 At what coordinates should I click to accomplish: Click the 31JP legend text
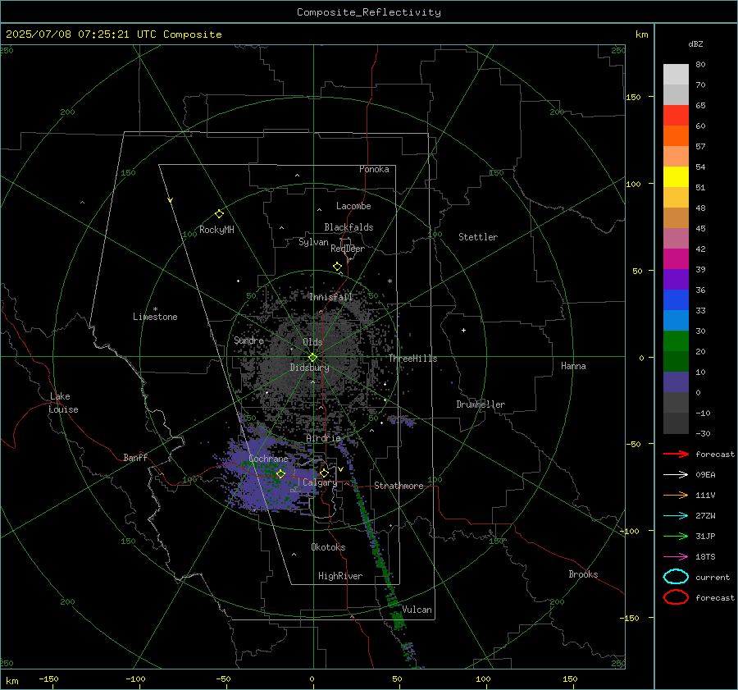[x=705, y=536]
